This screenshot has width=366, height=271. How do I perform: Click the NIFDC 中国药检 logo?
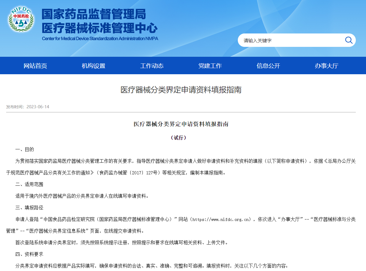pyautogui.click(x=21, y=19)
